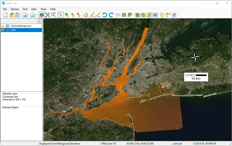This screenshot has height=146, width=232.
Task: Collapse the layer panel with chevron
Action: tap(39, 21)
